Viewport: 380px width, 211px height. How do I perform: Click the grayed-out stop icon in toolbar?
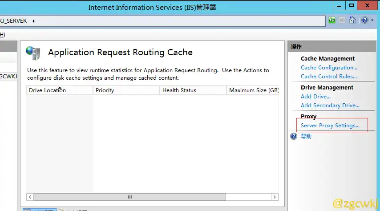(x=342, y=20)
